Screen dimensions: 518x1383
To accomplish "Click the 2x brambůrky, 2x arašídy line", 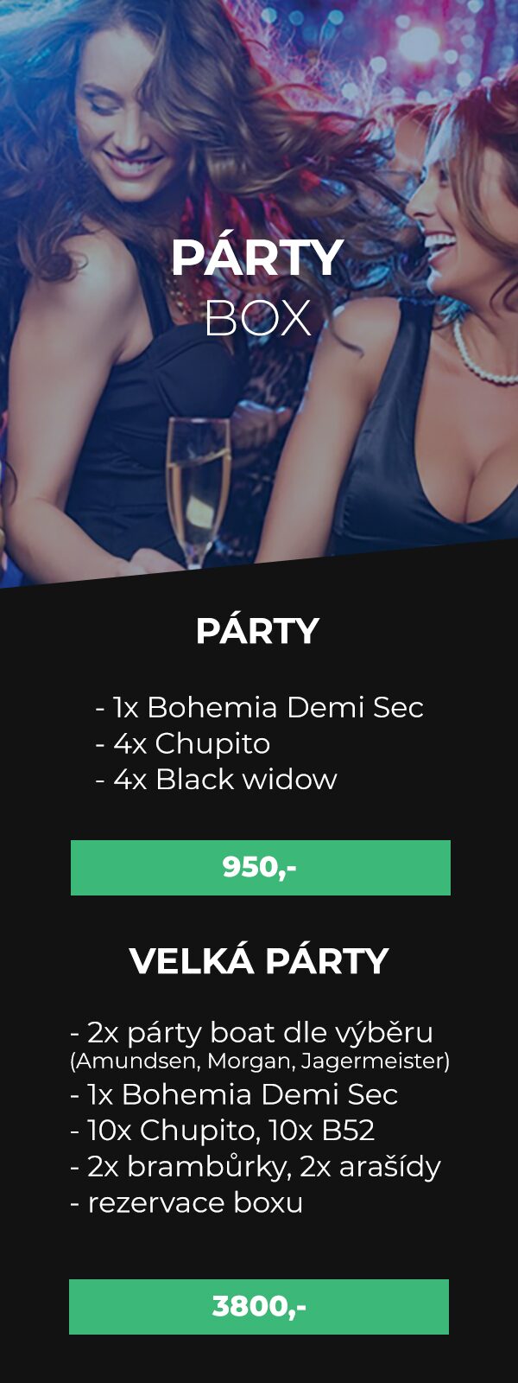I will click(256, 1166).
